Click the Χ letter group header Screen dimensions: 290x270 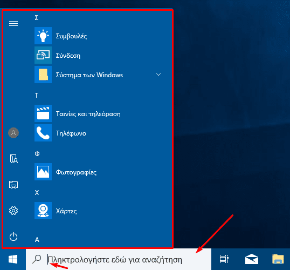(x=37, y=193)
